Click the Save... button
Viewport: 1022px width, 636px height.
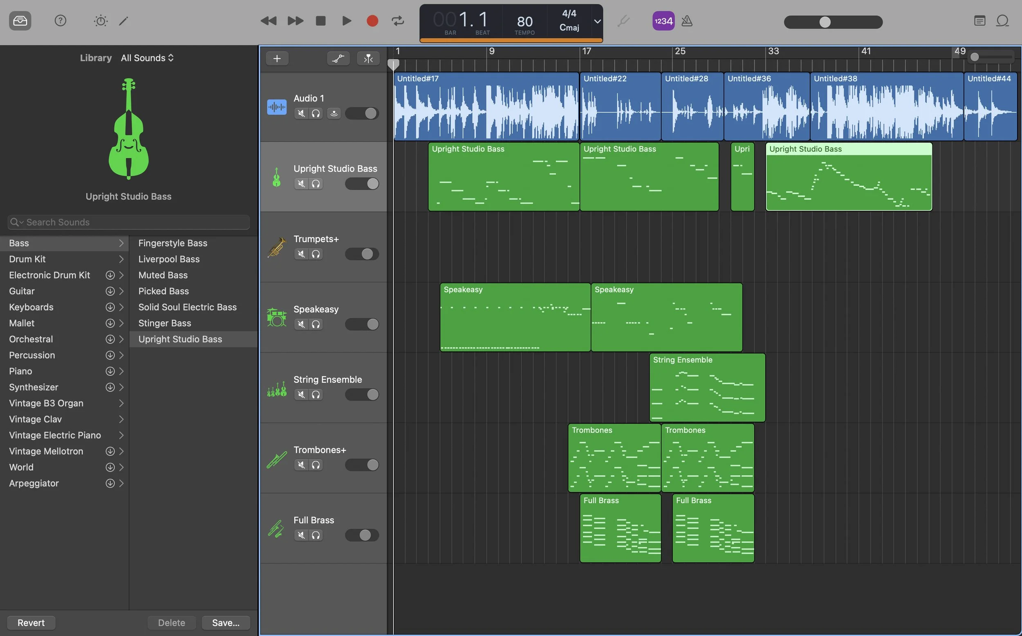point(226,623)
